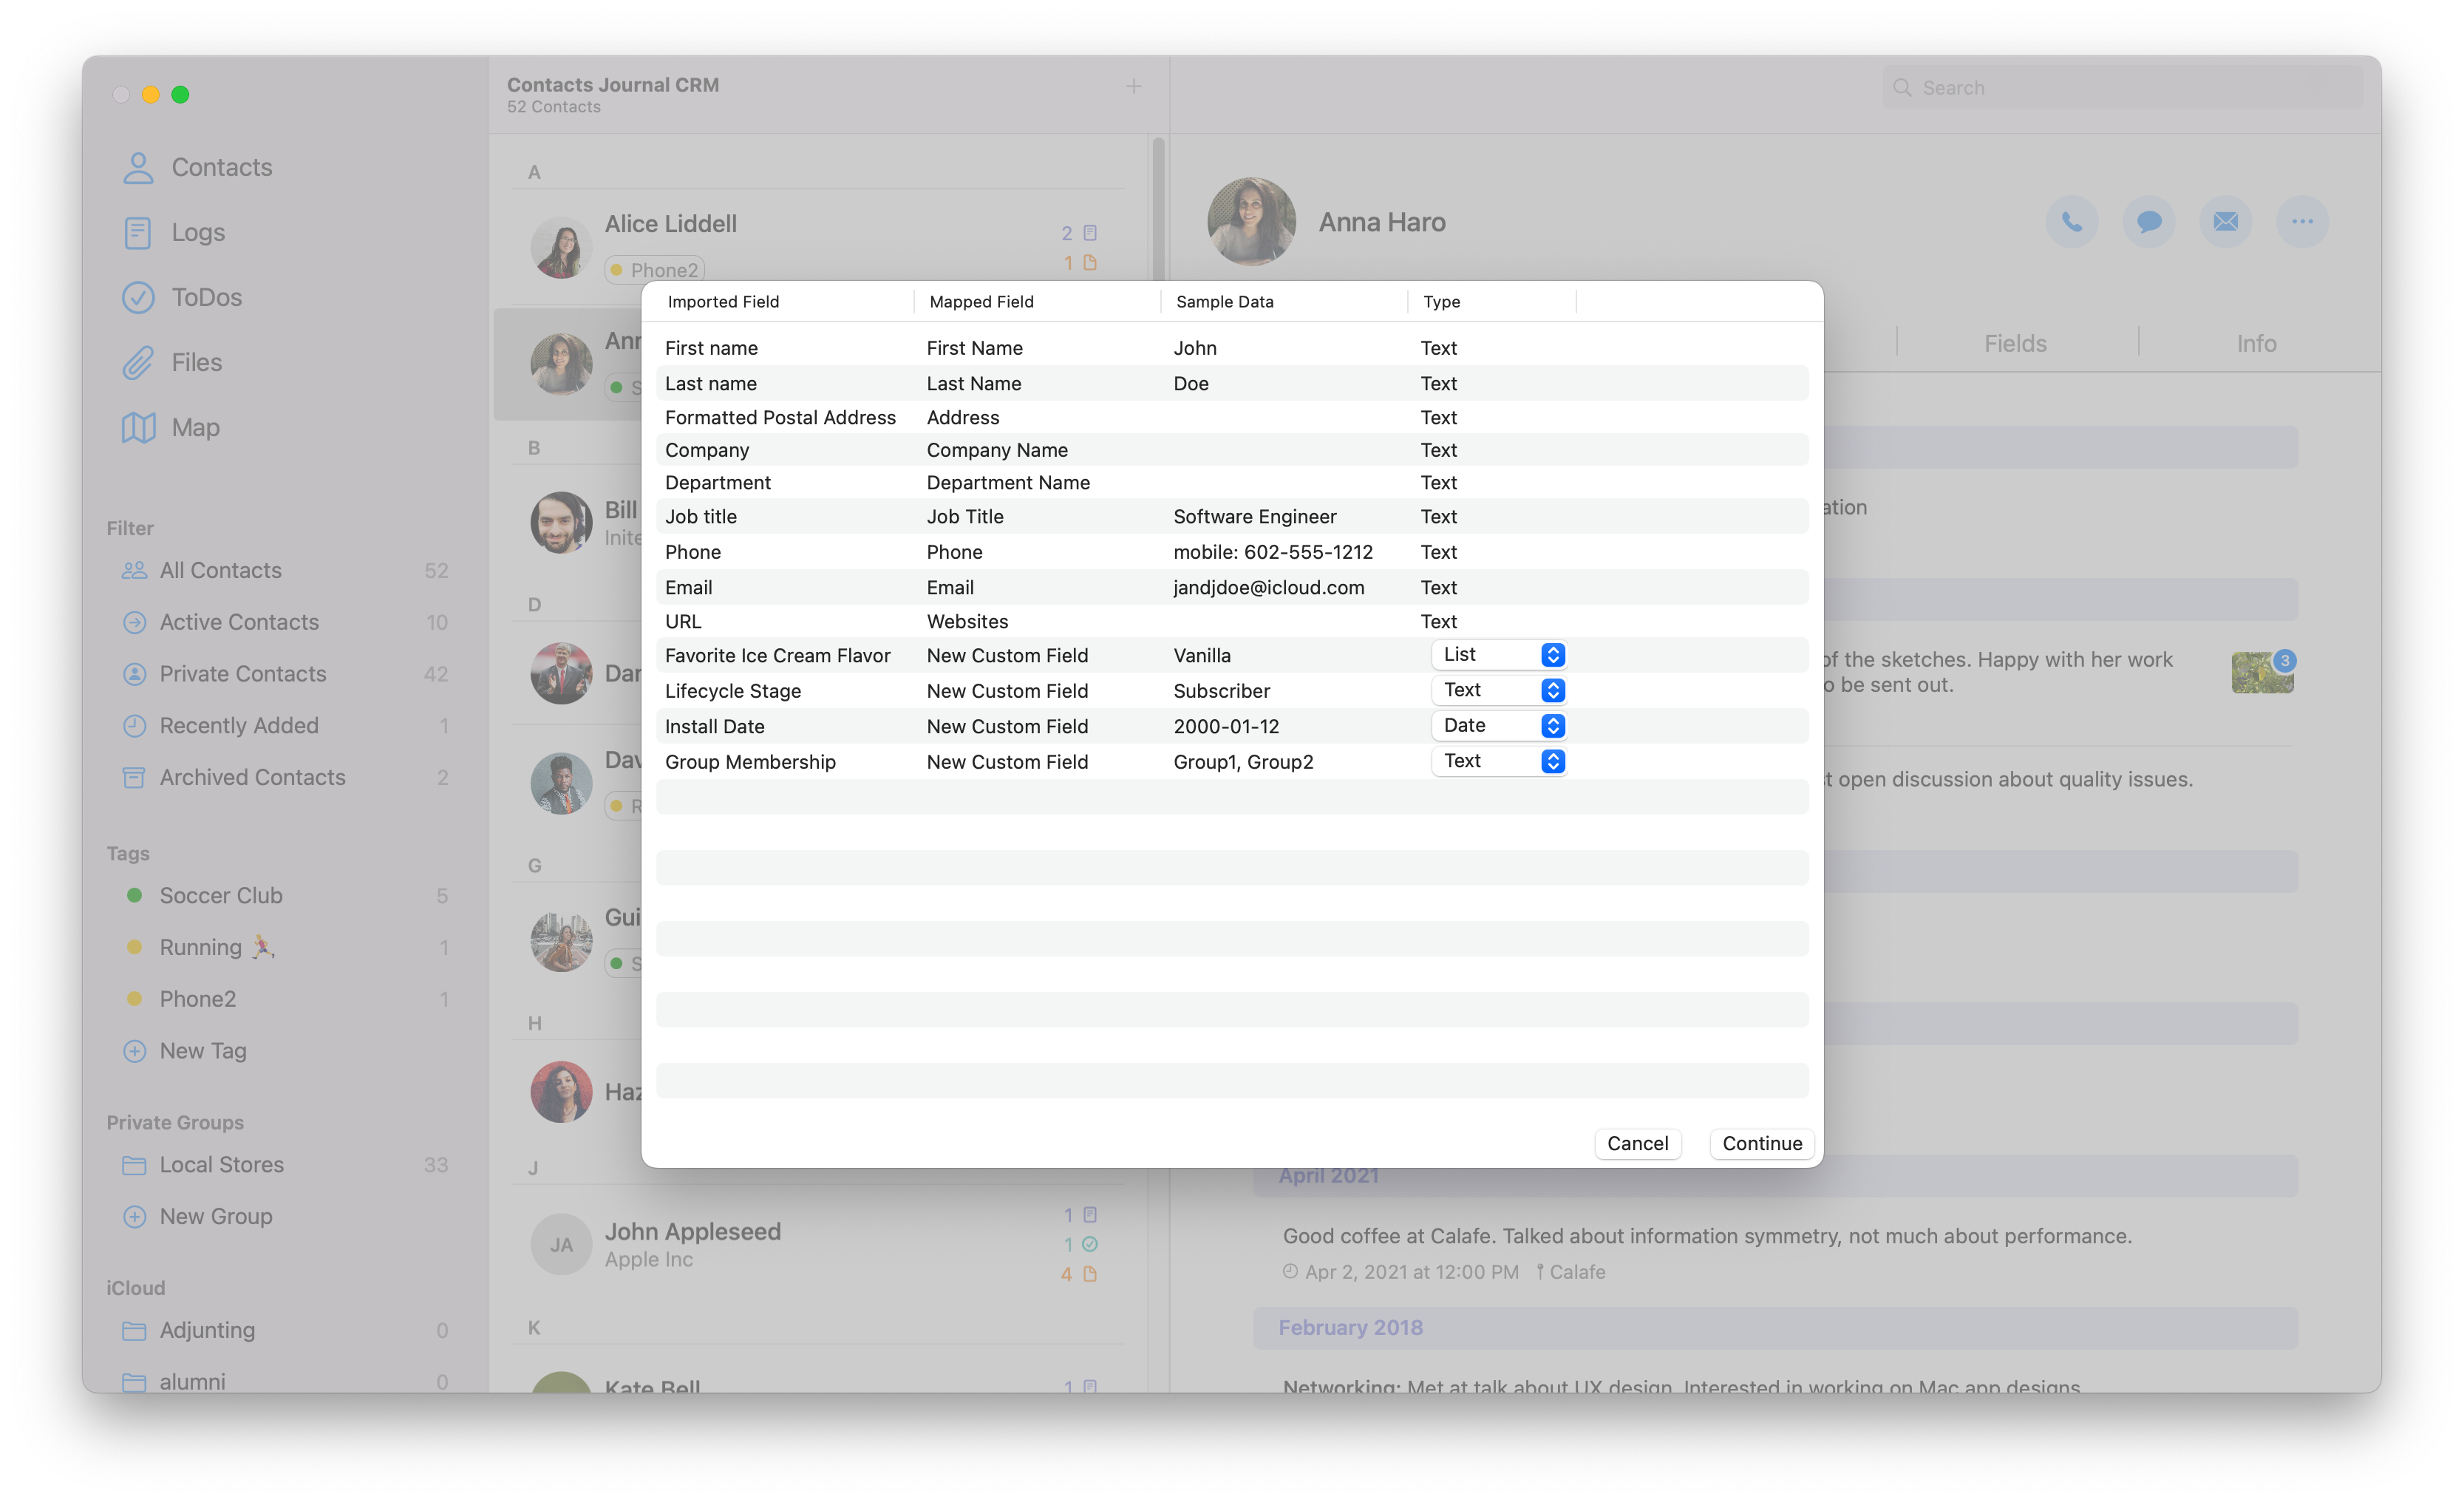Open the ToDos checkmark item

(138, 298)
